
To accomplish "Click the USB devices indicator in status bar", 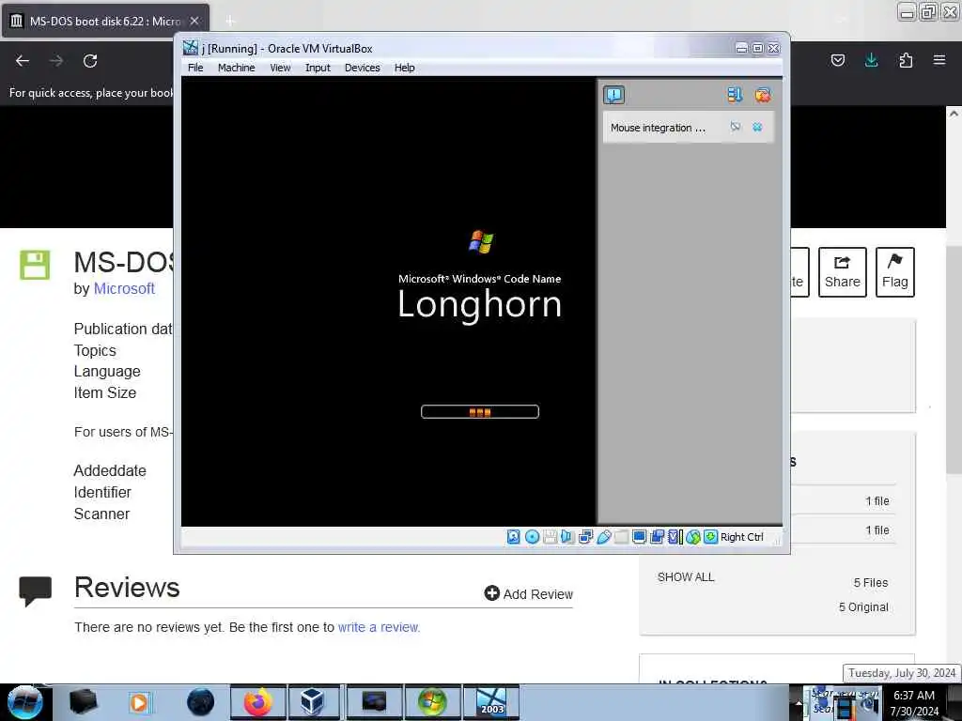I will 603,536.
